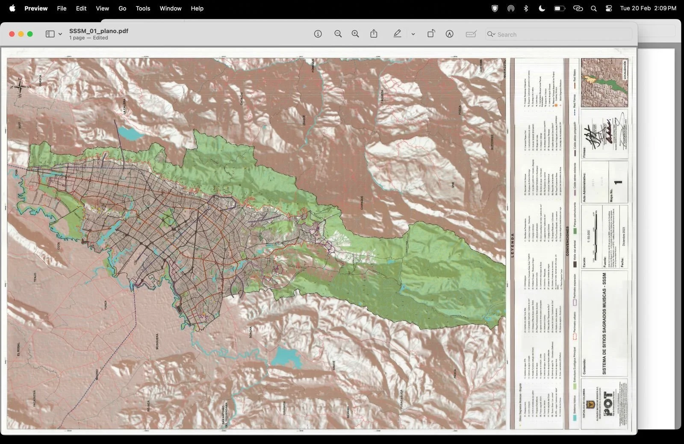The image size is (684, 444).
Task: Open the Share menu icon
Action: [x=374, y=34]
